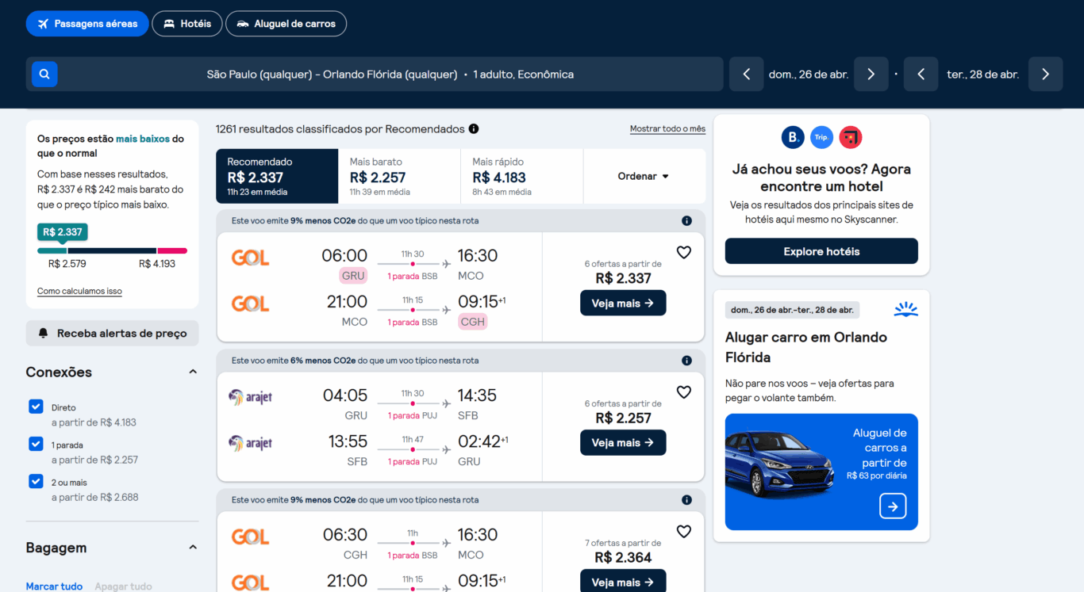This screenshot has width=1084, height=592.
Task: Click the Explore hotéis button
Action: tap(821, 250)
